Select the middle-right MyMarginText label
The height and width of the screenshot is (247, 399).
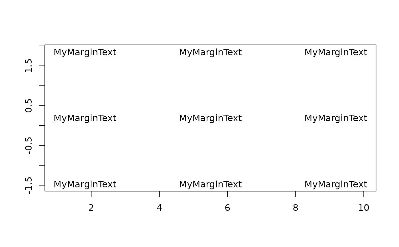click(336, 118)
